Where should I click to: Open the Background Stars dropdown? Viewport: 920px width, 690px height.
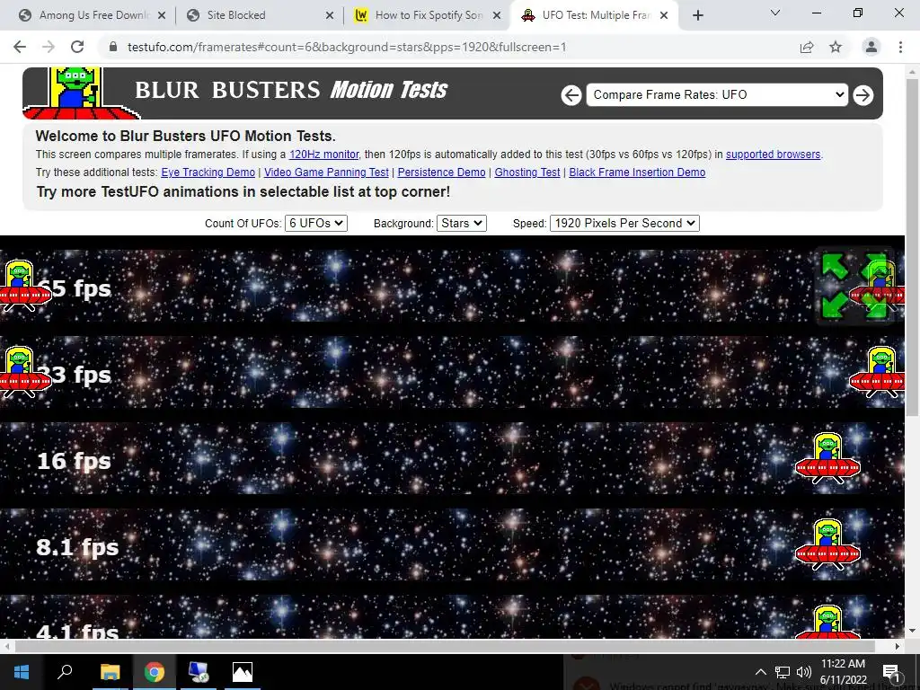point(461,223)
